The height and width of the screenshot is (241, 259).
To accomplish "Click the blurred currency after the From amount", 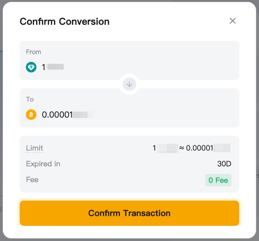I will pyautogui.click(x=55, y=67).
